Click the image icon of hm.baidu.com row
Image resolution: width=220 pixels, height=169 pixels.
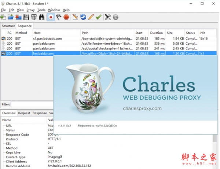click(4, 54)
